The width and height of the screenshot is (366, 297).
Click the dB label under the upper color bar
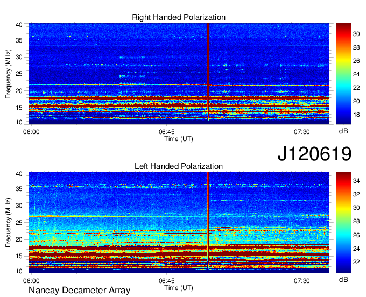[343, 131]
